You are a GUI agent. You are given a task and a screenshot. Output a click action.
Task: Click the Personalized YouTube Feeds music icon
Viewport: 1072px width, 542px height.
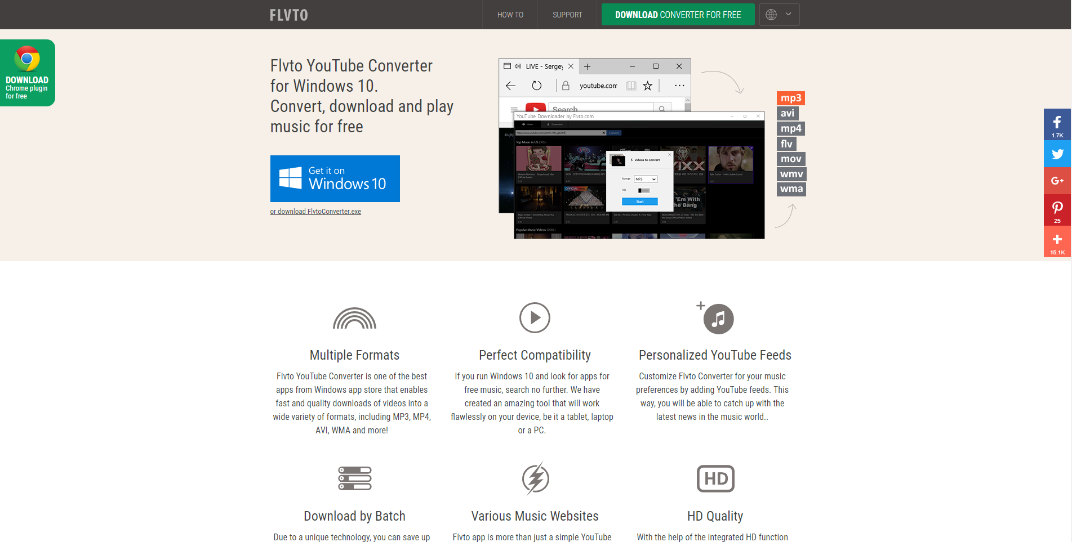[715, 318]
